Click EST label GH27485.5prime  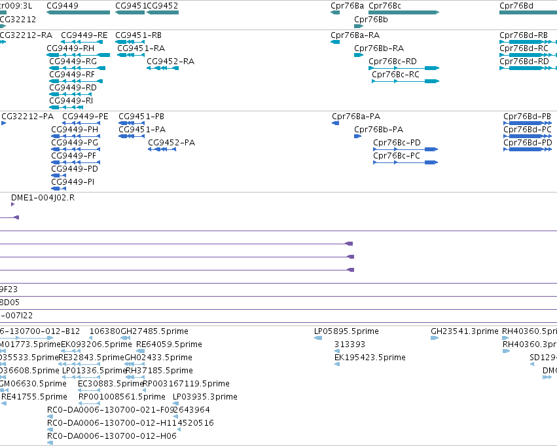click(x=154, y=331)
